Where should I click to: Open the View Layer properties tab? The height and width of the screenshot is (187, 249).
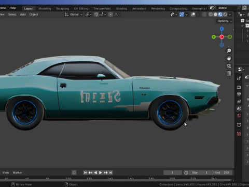point(239,101)
